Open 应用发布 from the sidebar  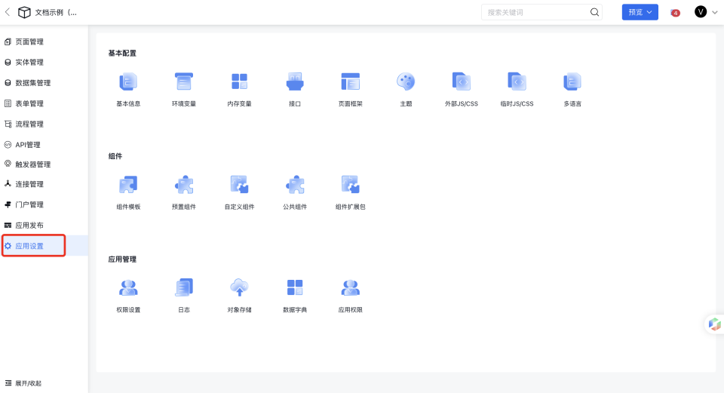[x=29, y=226]
